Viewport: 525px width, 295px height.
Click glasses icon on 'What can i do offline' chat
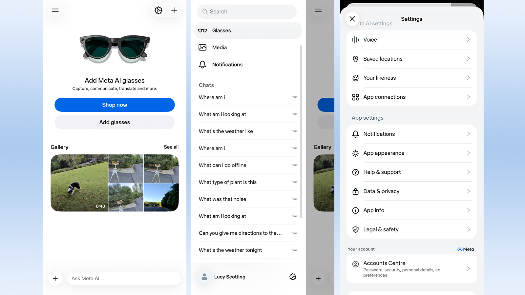295,165
